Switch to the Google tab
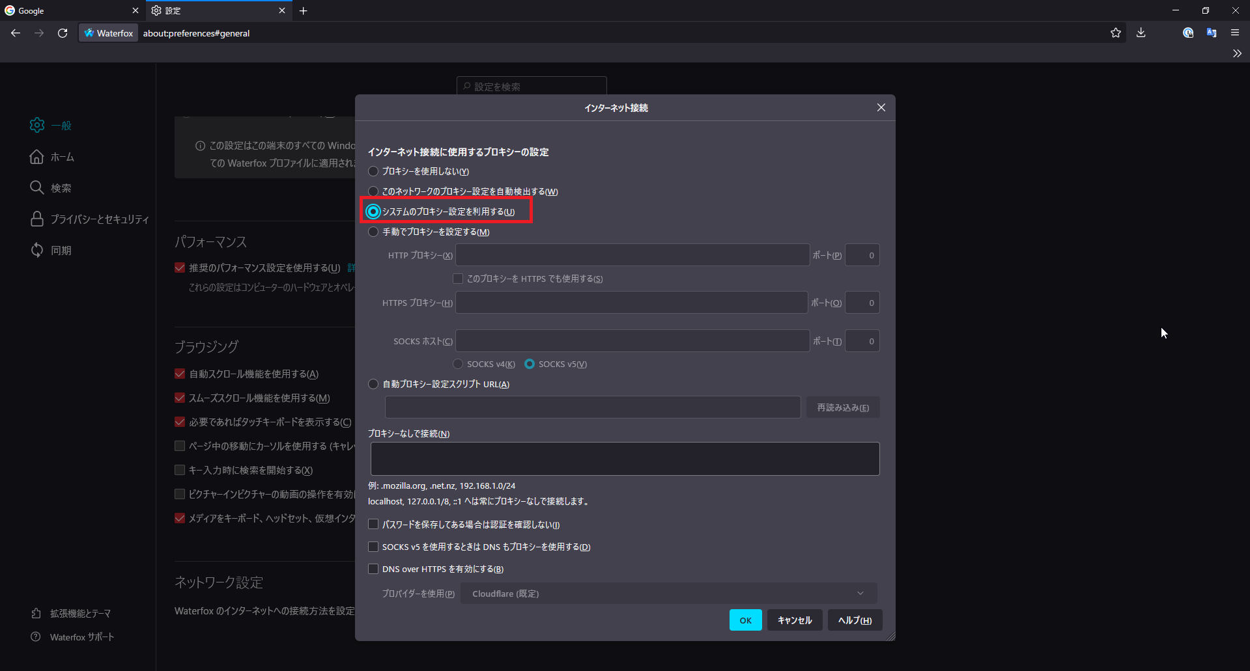 click(72, 10)
